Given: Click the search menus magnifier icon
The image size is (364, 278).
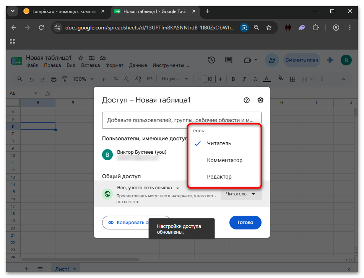Looking at the screenshot, I should tap(20, 79).
